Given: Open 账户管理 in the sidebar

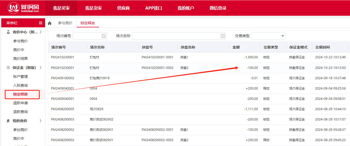Looking at the screenshot, I should click(20, 77).
